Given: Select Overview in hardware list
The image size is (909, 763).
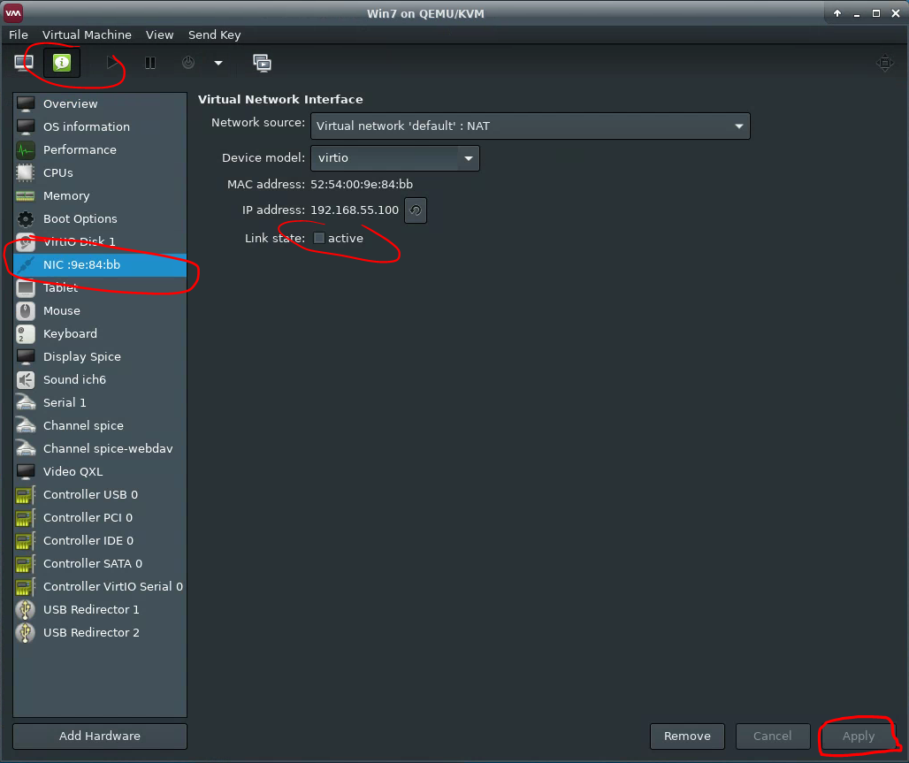Looking at the screenshot, I should coord(100,103).
